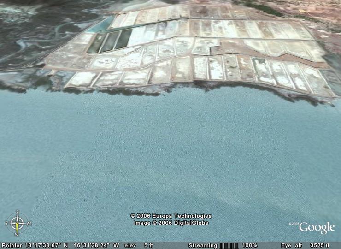This screenshot has height=249, width=341.
Task: Click the latitude 13°17'38.67" N readout
Action: click(47, 245)
